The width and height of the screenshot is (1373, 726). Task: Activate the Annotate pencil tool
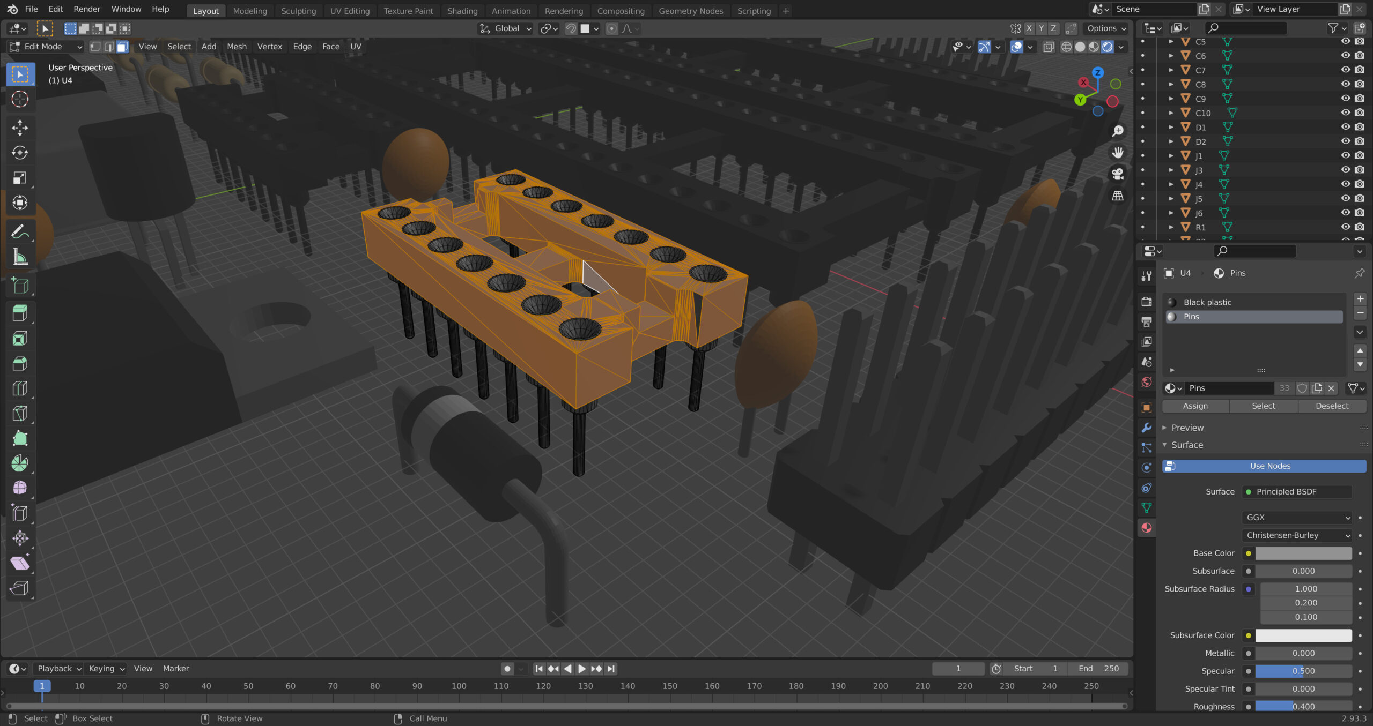click(x=20, y=231)
